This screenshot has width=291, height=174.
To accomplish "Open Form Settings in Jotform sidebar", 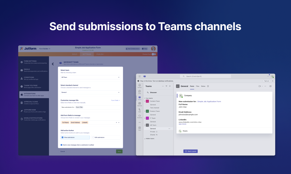I will [34, 62].
